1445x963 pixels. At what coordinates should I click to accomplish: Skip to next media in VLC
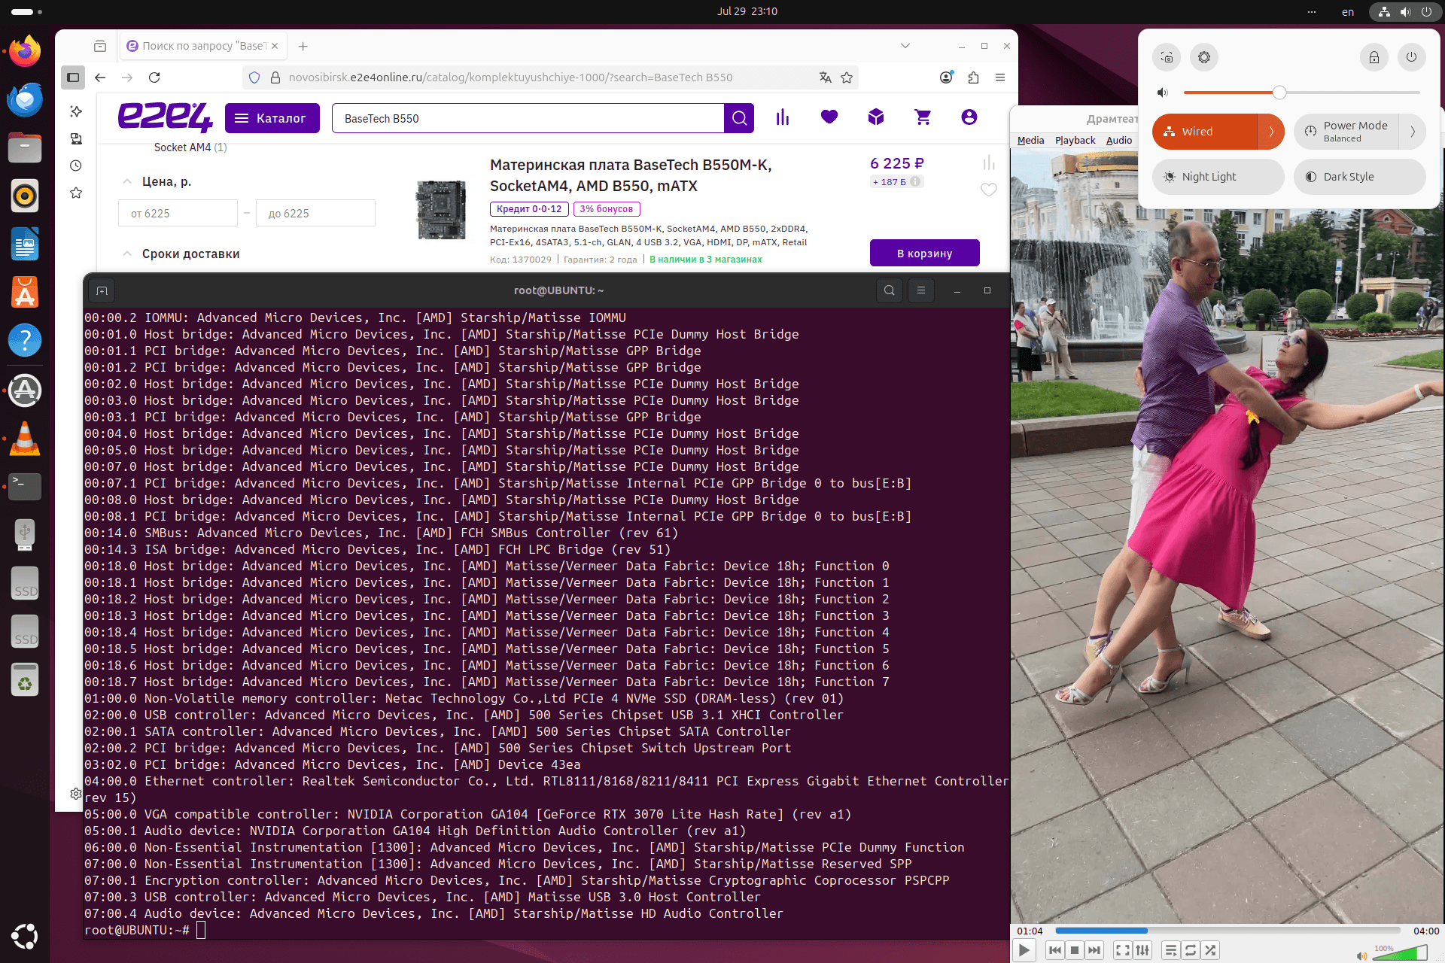pos(1094,950)
